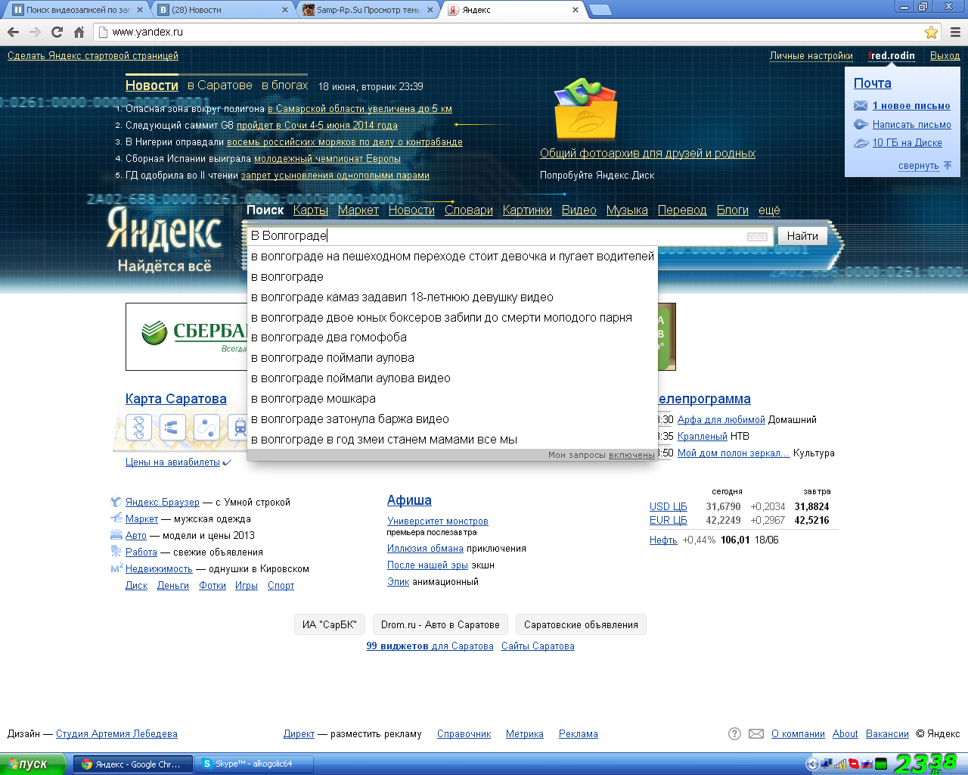The height and width of the screenshot is (775, 968).
Task: Click the Найти search button
Action: pyautogui.click(x=802, y=236)
